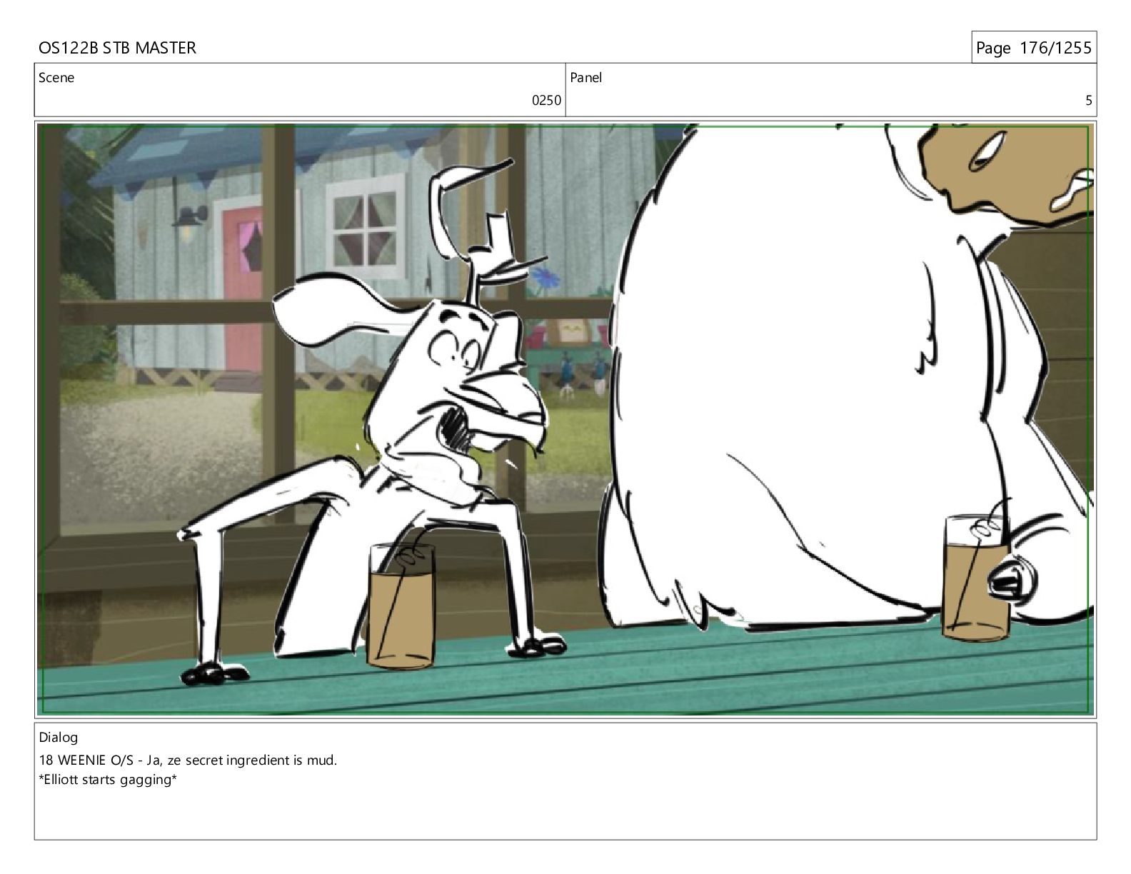Select the note '*Elliott starts gagging*'
The height and width of the screenshot is (874, 1131).
[x=108, y=779]
